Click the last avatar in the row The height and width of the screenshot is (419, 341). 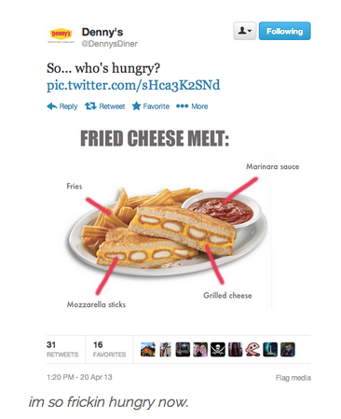pos(288,349)
